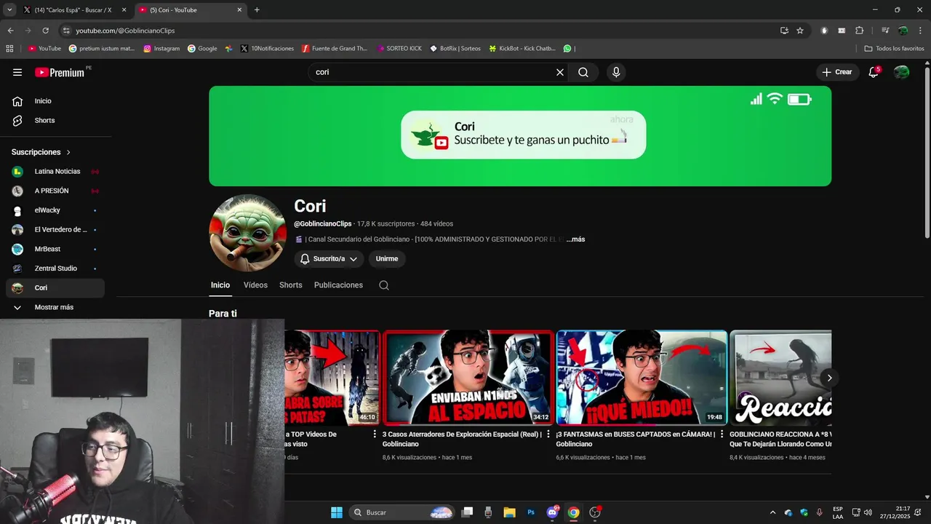Clear the search box with the X

560,72
